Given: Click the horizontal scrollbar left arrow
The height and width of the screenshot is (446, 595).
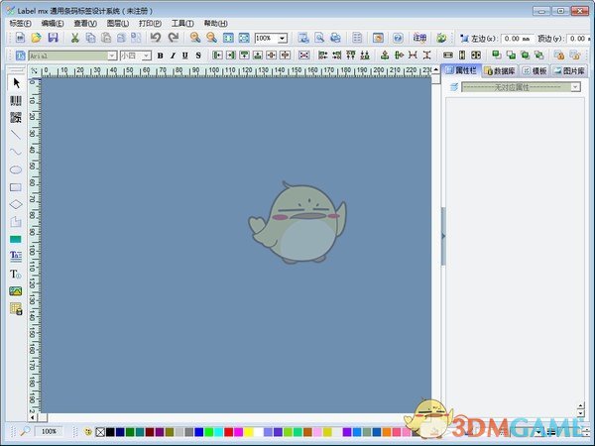Looking at the screenshot, I should click(x=33, y=417).
